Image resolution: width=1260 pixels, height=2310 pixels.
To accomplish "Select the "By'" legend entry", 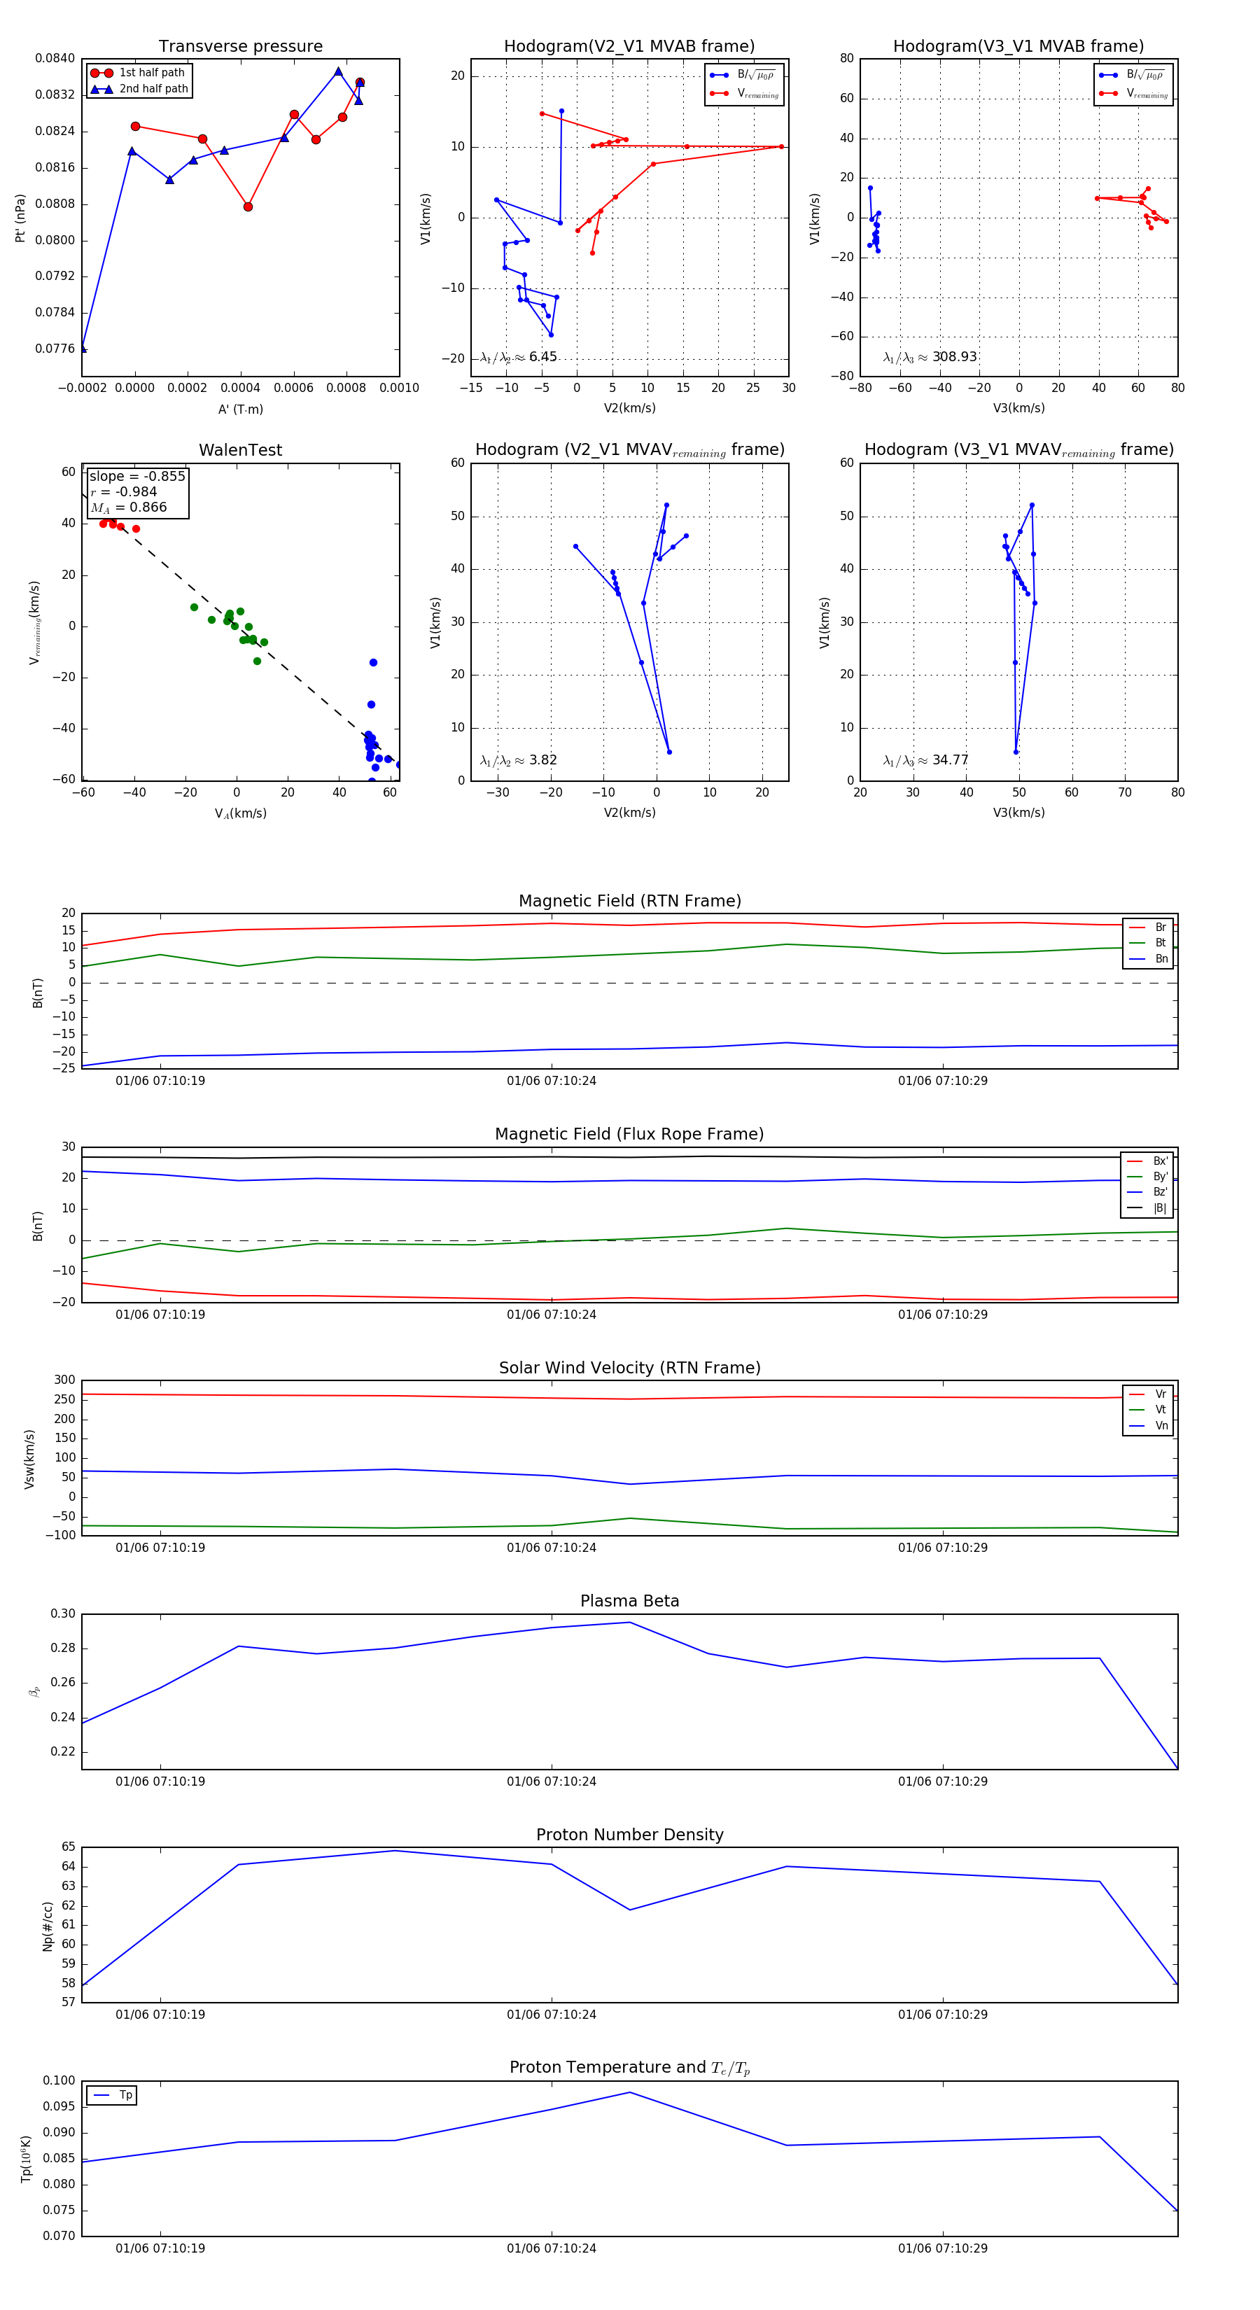I will click(1148, 1177).
